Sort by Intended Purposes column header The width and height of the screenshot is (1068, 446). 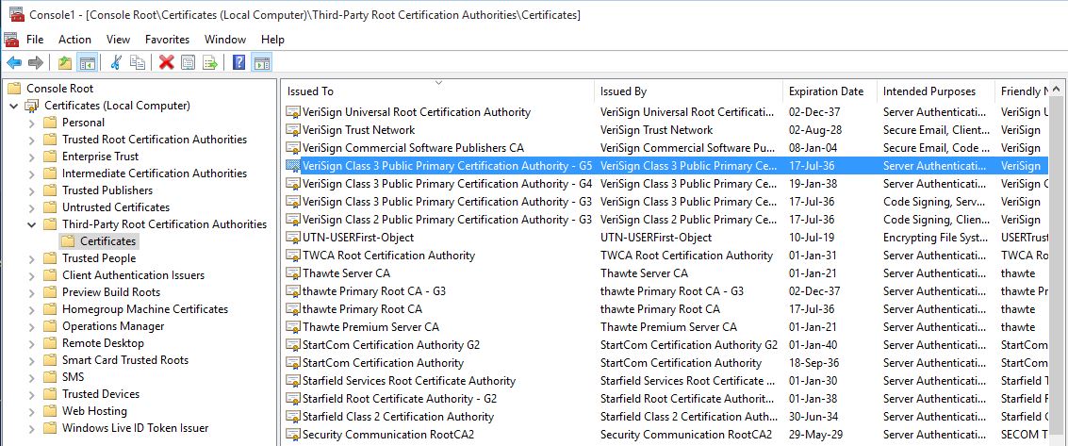click(x=936, y=91)
